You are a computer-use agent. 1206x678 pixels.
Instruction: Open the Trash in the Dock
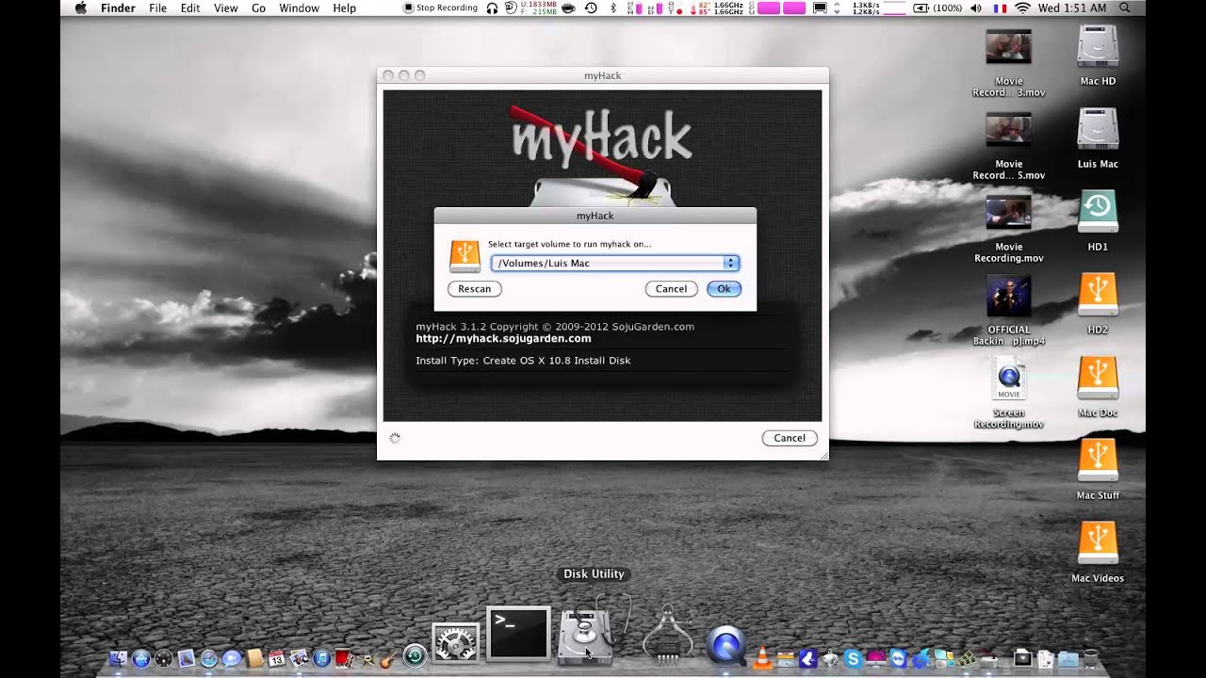[x=1091, y=659]
